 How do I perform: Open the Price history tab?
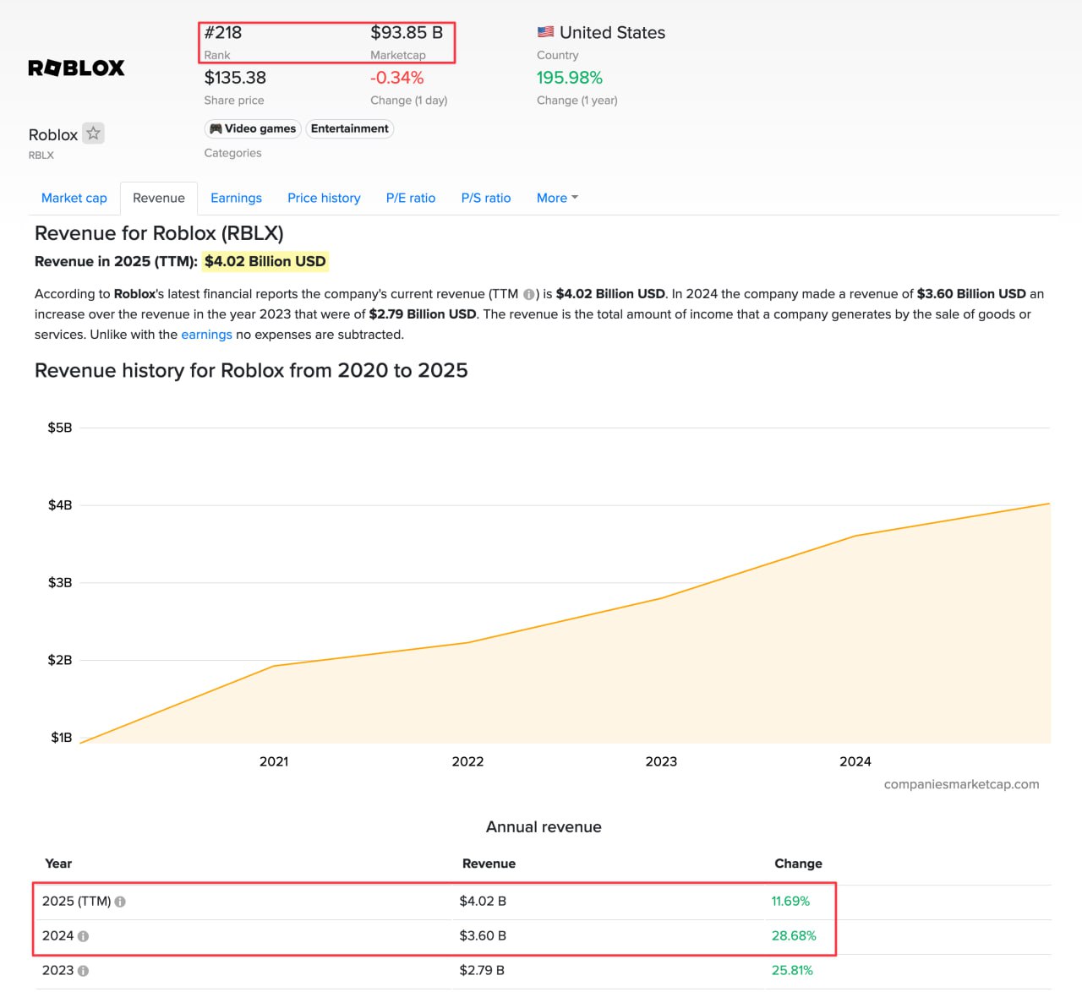[324, 198]
